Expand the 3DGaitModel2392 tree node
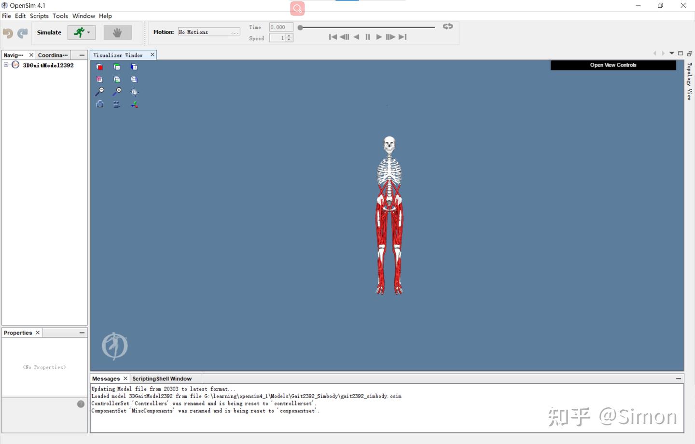 click(6, 64)
